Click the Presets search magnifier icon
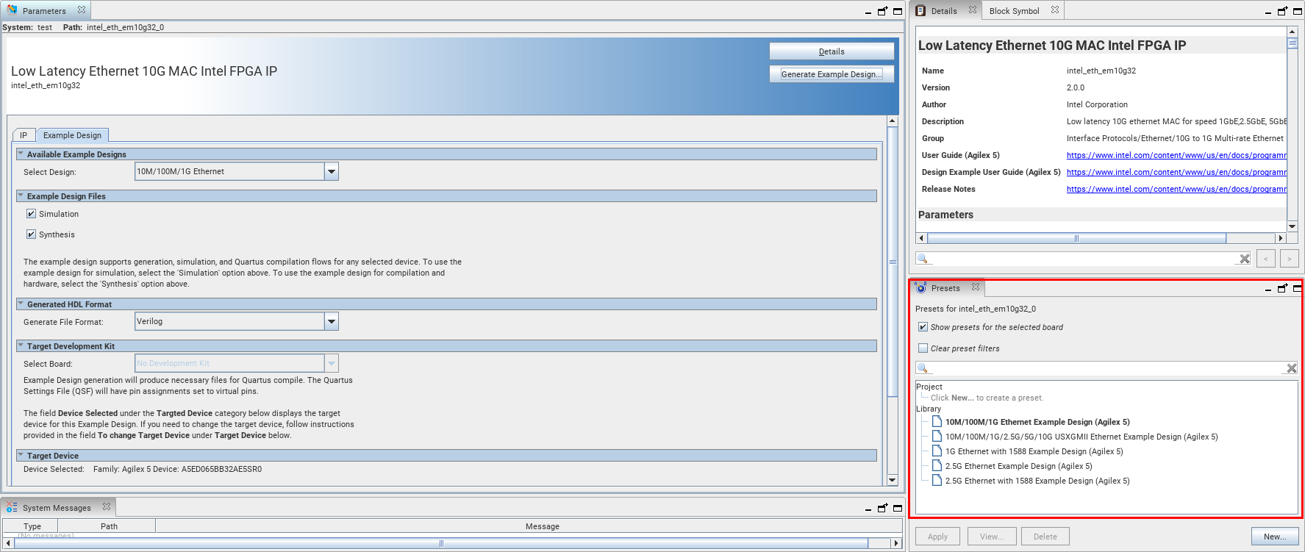The width and height of the screenshot is (1305, 552). [923, 368]
